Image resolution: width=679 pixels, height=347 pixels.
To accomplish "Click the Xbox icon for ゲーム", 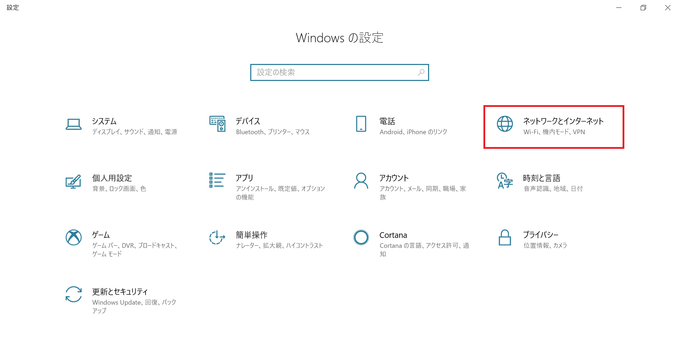I will [73, 237].
